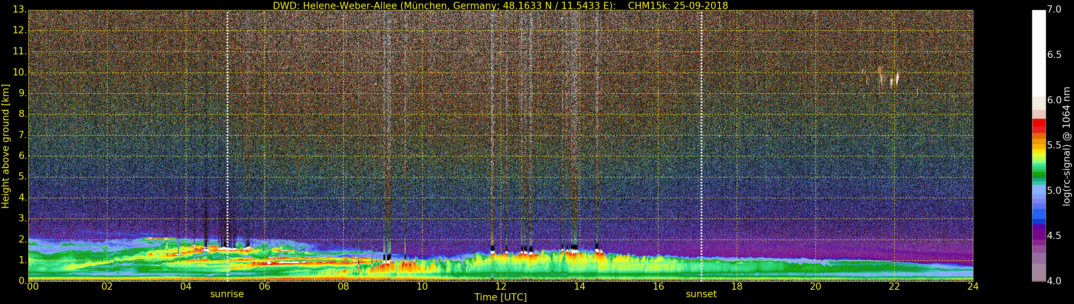Click the colorbar label 'log(rc-signal) @ 1064 nm'
This screenshot has width=1074, height=304.
(x=1066, y=146)
